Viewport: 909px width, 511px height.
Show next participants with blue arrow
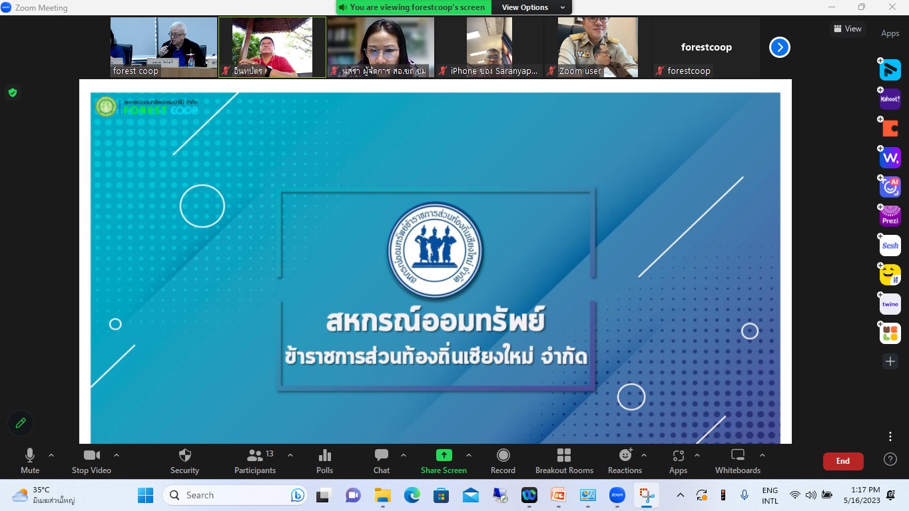point(780,47)
